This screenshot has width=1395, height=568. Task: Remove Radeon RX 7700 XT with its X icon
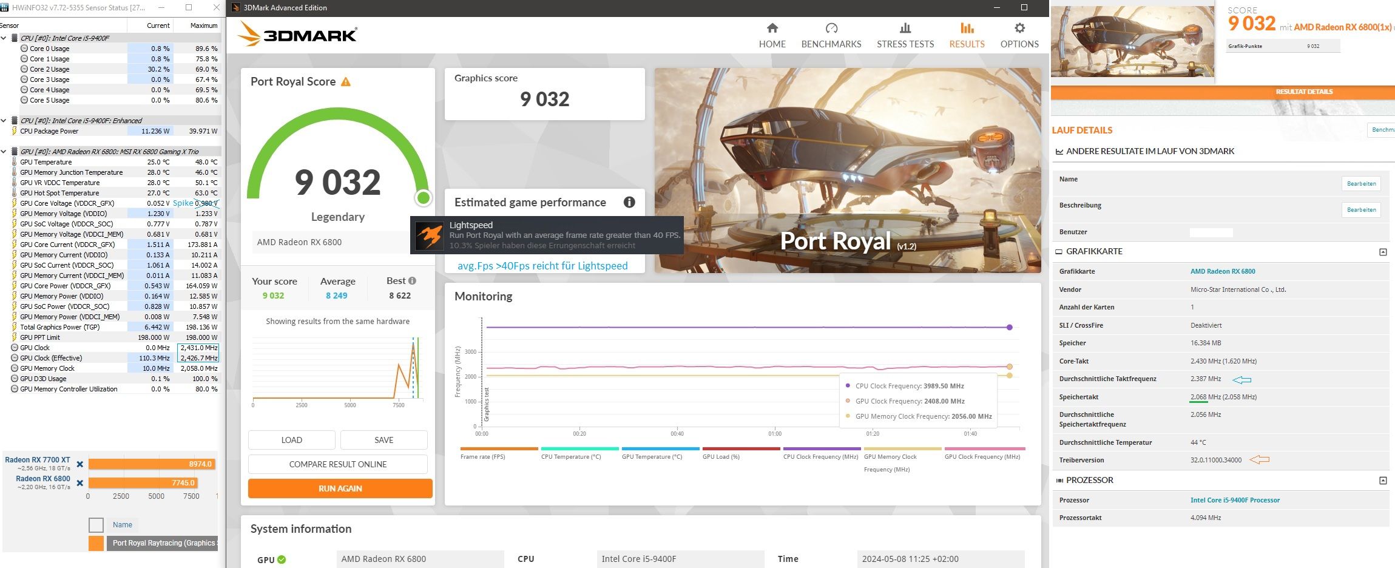click(79, 464)
